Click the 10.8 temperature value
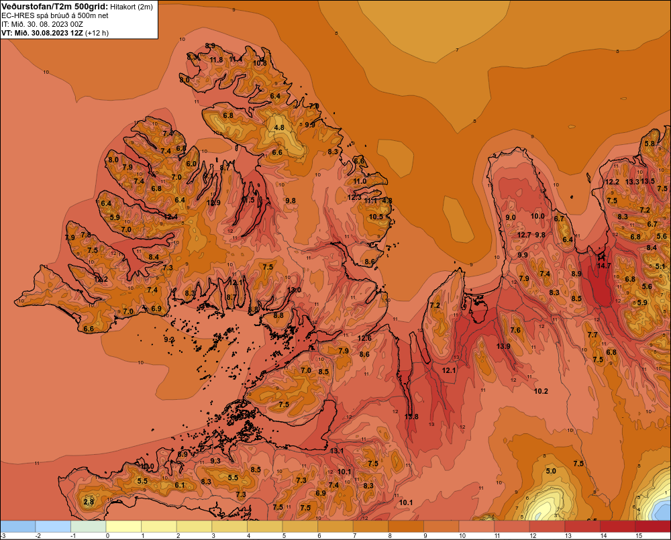671x540 pixels. pos(260,63)
